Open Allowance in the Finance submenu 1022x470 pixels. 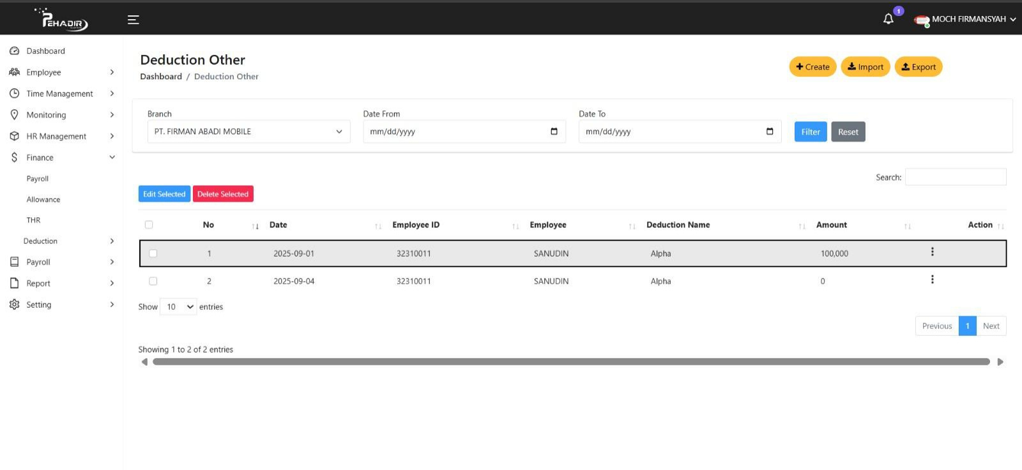coord(43,200)
